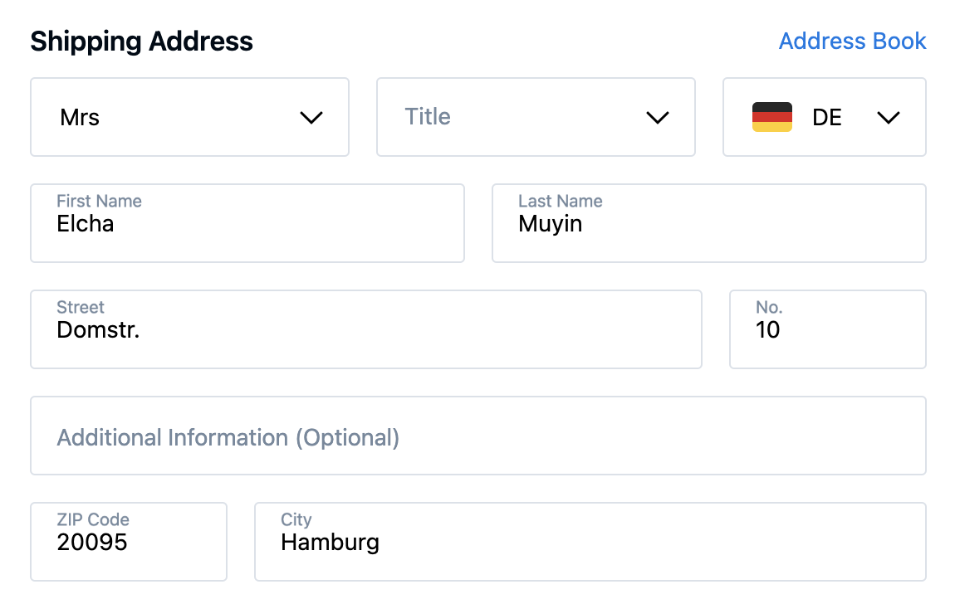Click the ZIP Code field with 20095
The height and width of the screenshot is (599, 955).
pyautogui.click(x=128, y=543)
